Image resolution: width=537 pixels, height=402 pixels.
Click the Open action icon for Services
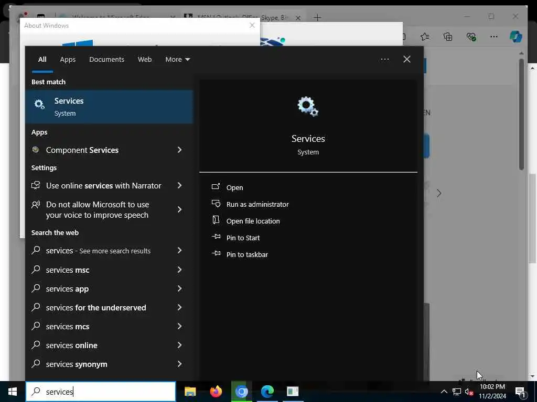pos(216,187)
